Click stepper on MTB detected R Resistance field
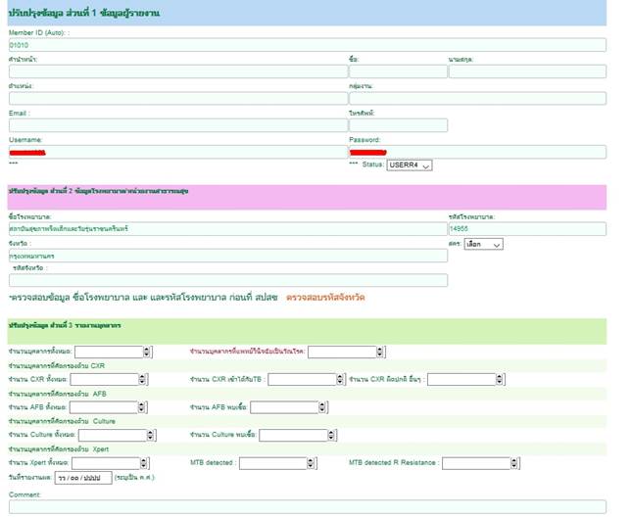Screen dimensions: 631x518 [x=518, y=463]
